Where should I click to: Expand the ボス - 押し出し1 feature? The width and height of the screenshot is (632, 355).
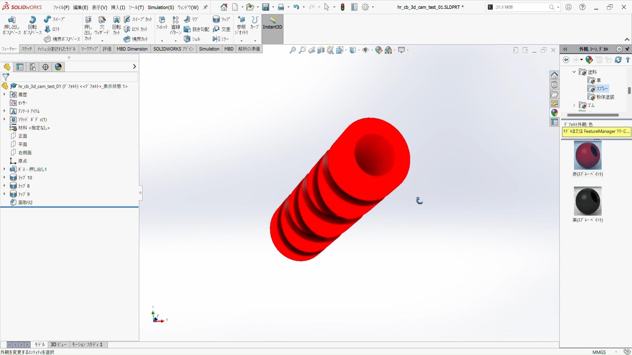[4, 169]
